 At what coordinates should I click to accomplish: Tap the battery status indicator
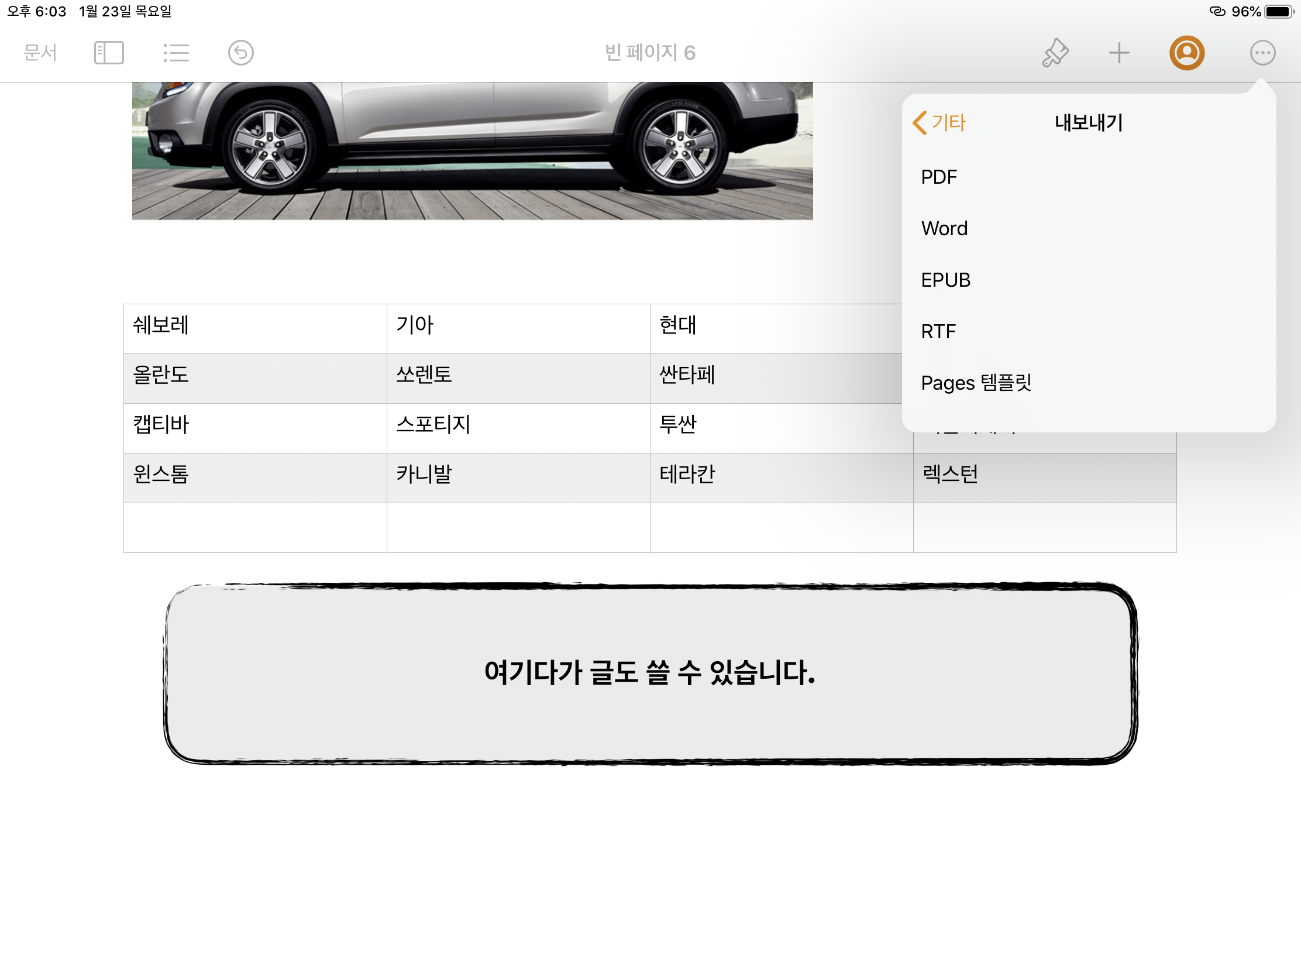pyautogui.click(x=1278, y=12)
